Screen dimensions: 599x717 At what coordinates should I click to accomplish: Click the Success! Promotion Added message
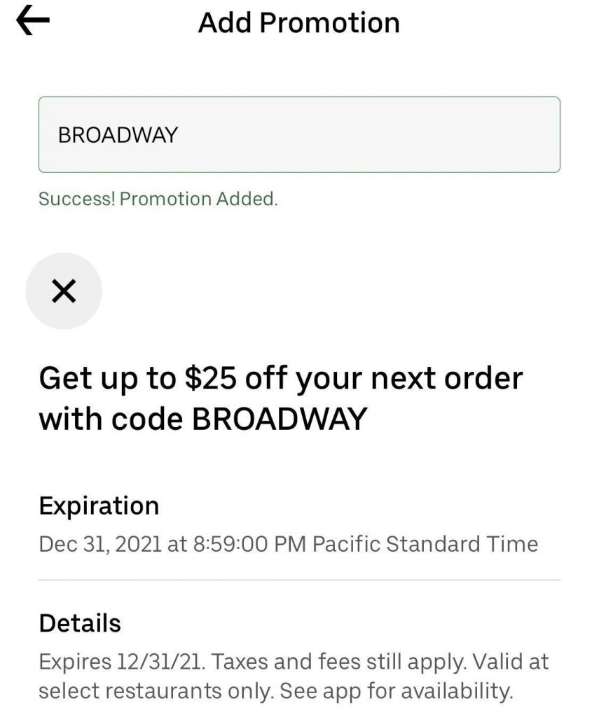(x=158, y=199)
